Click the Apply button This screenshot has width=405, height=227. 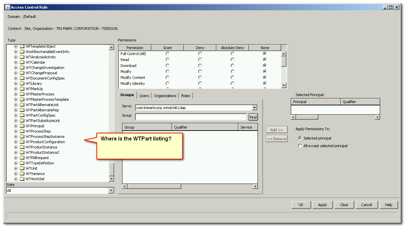(323, 205)
